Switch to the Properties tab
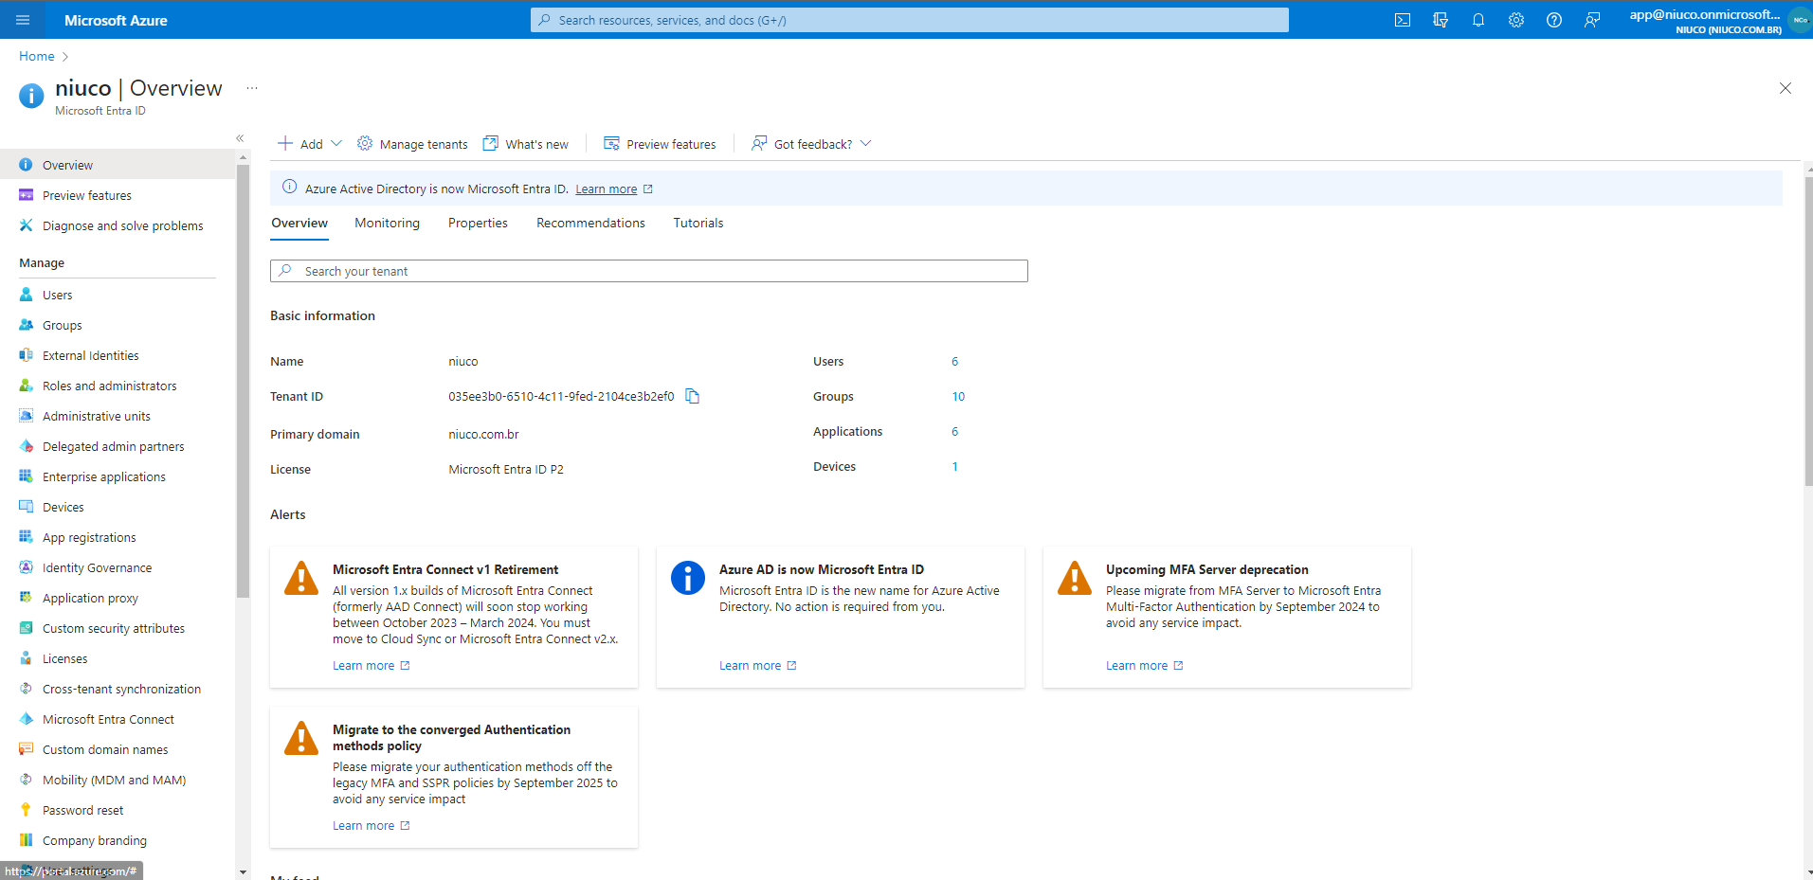This screenshot has width=1813, height=880. click(x=478, y=223)
